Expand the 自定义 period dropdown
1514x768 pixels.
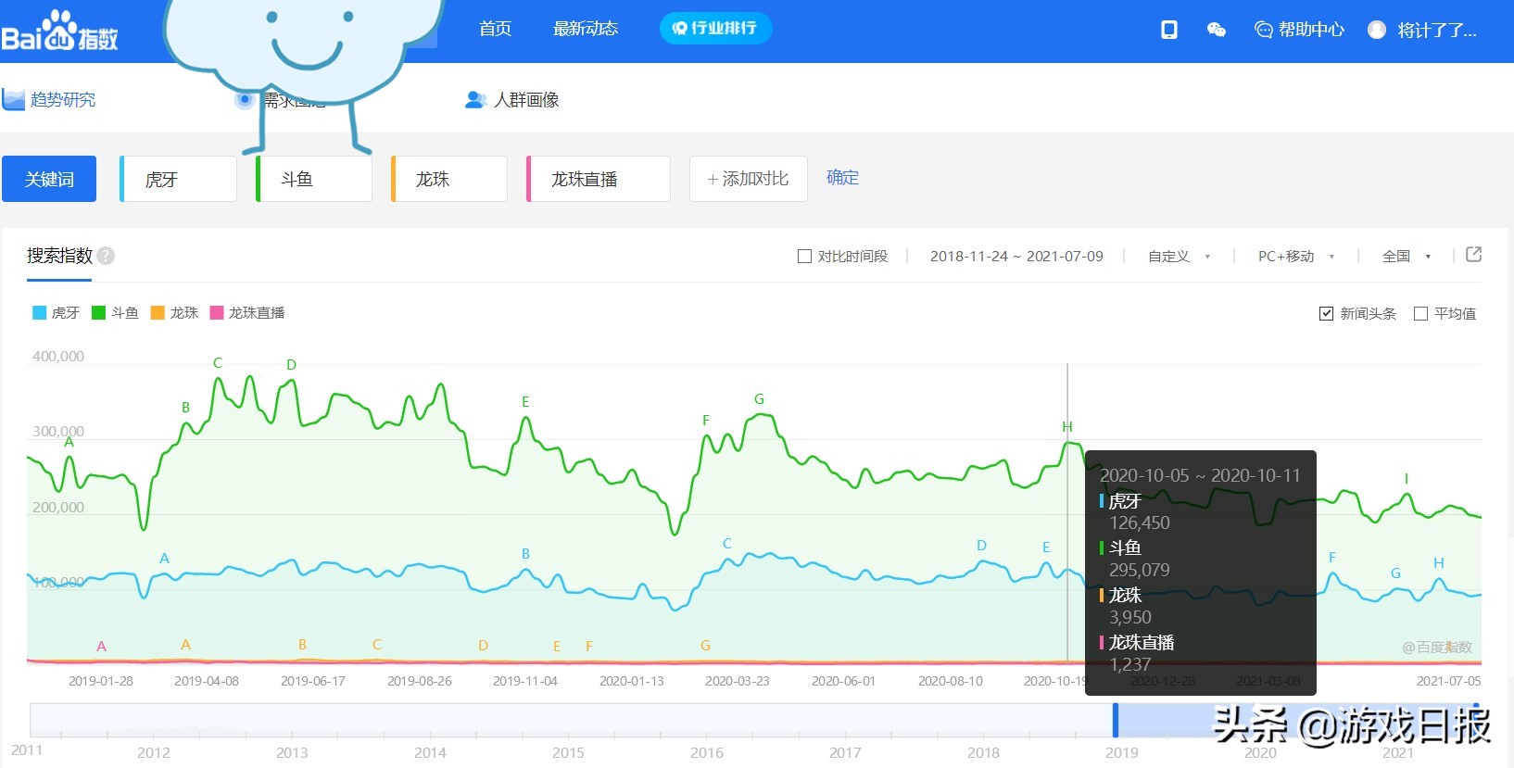click(x=1180, y=256)
